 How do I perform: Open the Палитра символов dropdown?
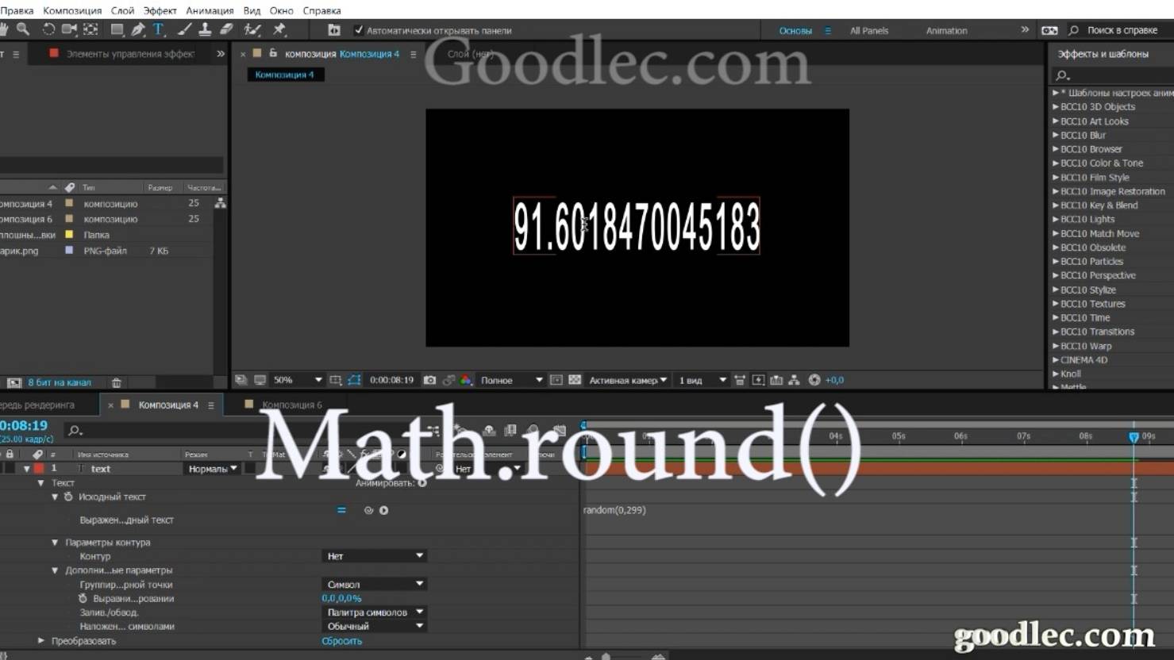click(375, 612)
